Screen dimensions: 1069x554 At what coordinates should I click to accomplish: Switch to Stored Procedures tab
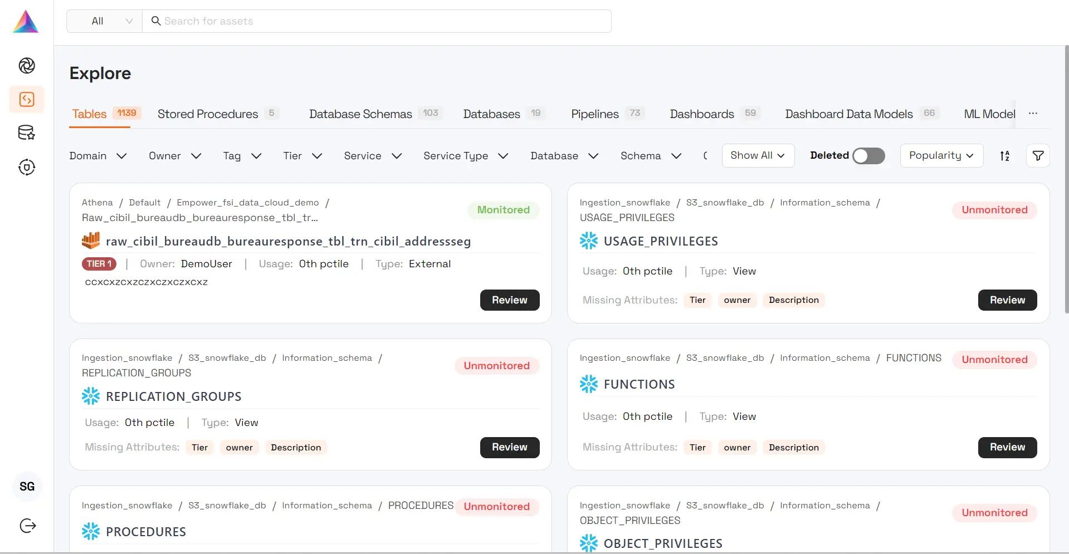click(x=217, y=114)
